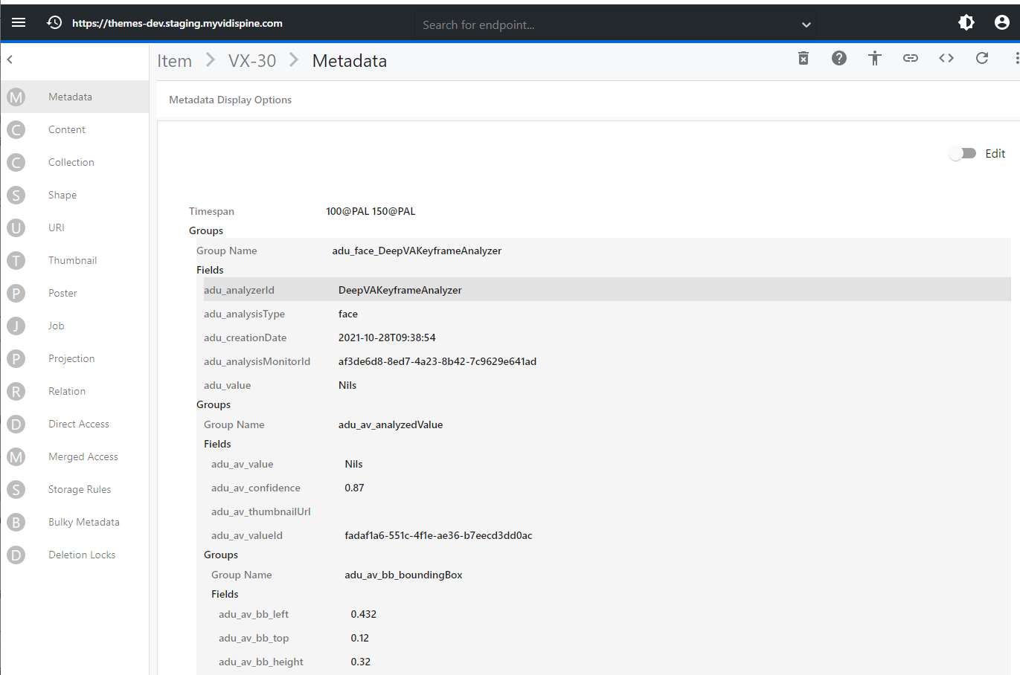Open the help question mark icon
The width and height of the screenshot is (1020, 675).
click(839, 58)
